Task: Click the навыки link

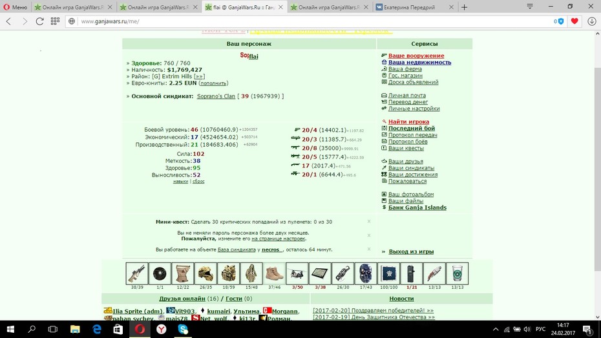Action: [x=180, y=181]
